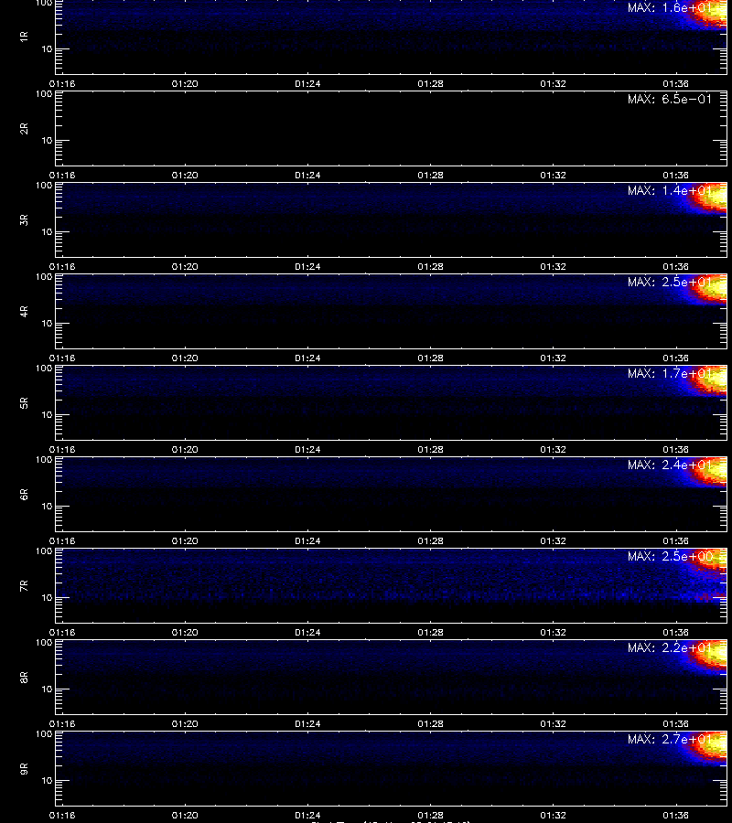This screenshot has height=823, width=732.
Task: Select the MAX: 1.7e+01 annotation
Action: pyautogui.click(x=670, y=373)
